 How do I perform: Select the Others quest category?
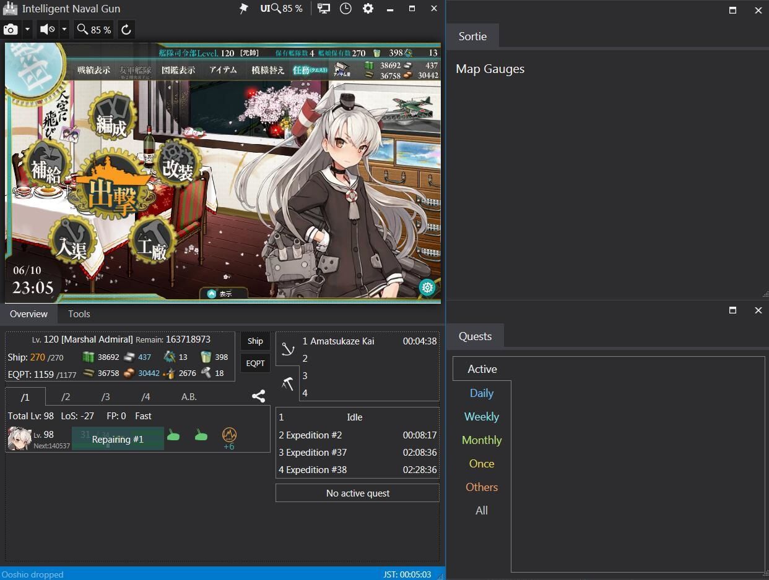(482, 487)
